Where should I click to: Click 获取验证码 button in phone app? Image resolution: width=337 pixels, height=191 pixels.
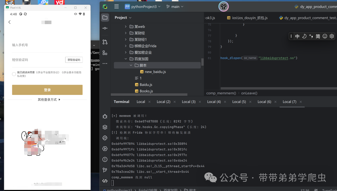[74, 60]
